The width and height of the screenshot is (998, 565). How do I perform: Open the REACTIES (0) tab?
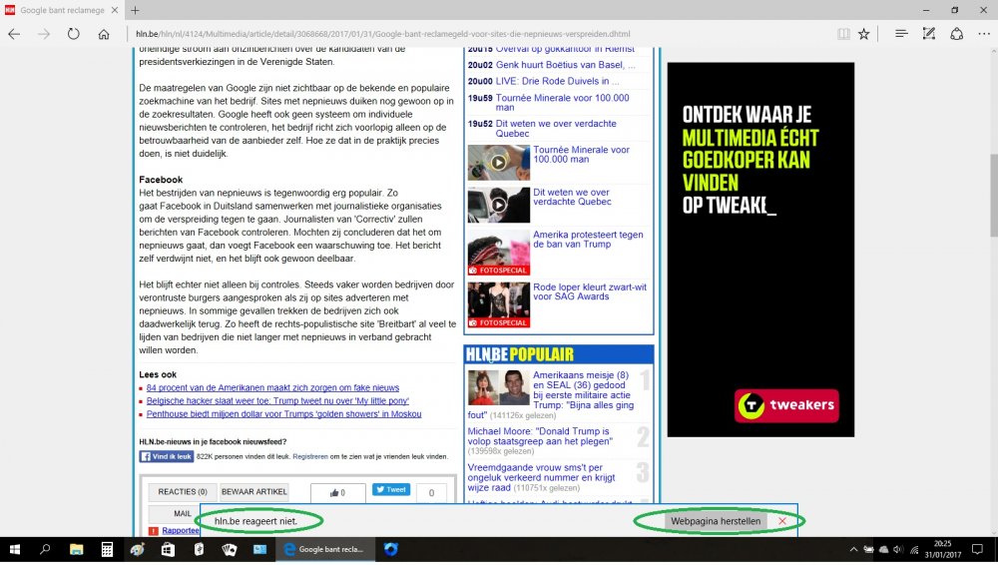[183, 492]
